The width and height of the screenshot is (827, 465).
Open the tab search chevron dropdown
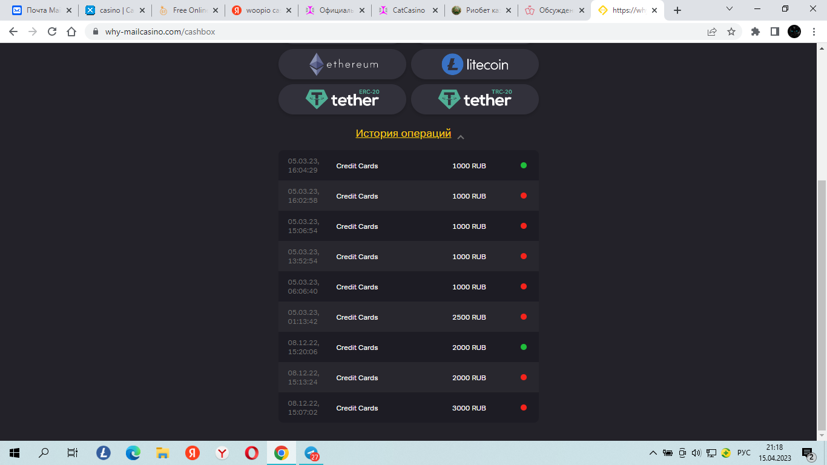tap(730, 10)
